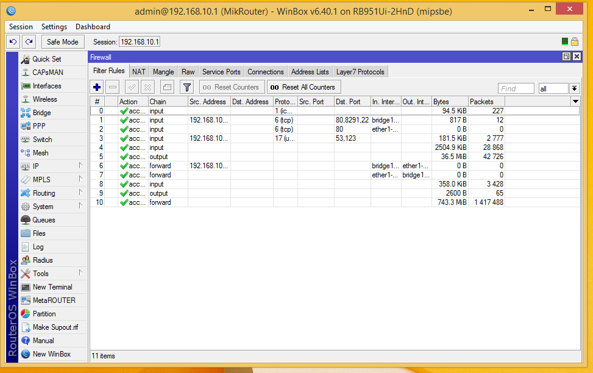The image size is (593, 373).
Task: Switch to the Layer7 Protocols tab
Action: pyautogui.click(x=360, y=72)
